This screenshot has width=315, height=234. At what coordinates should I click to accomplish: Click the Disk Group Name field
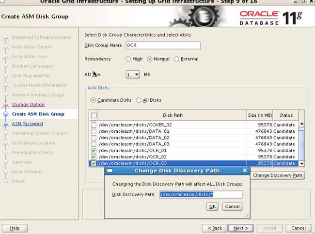(163, 46)
